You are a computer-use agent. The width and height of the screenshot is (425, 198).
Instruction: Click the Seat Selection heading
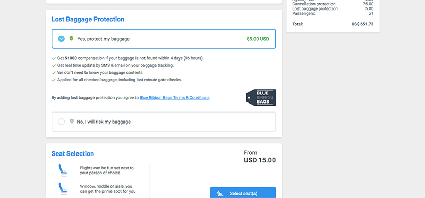point(73,153)
